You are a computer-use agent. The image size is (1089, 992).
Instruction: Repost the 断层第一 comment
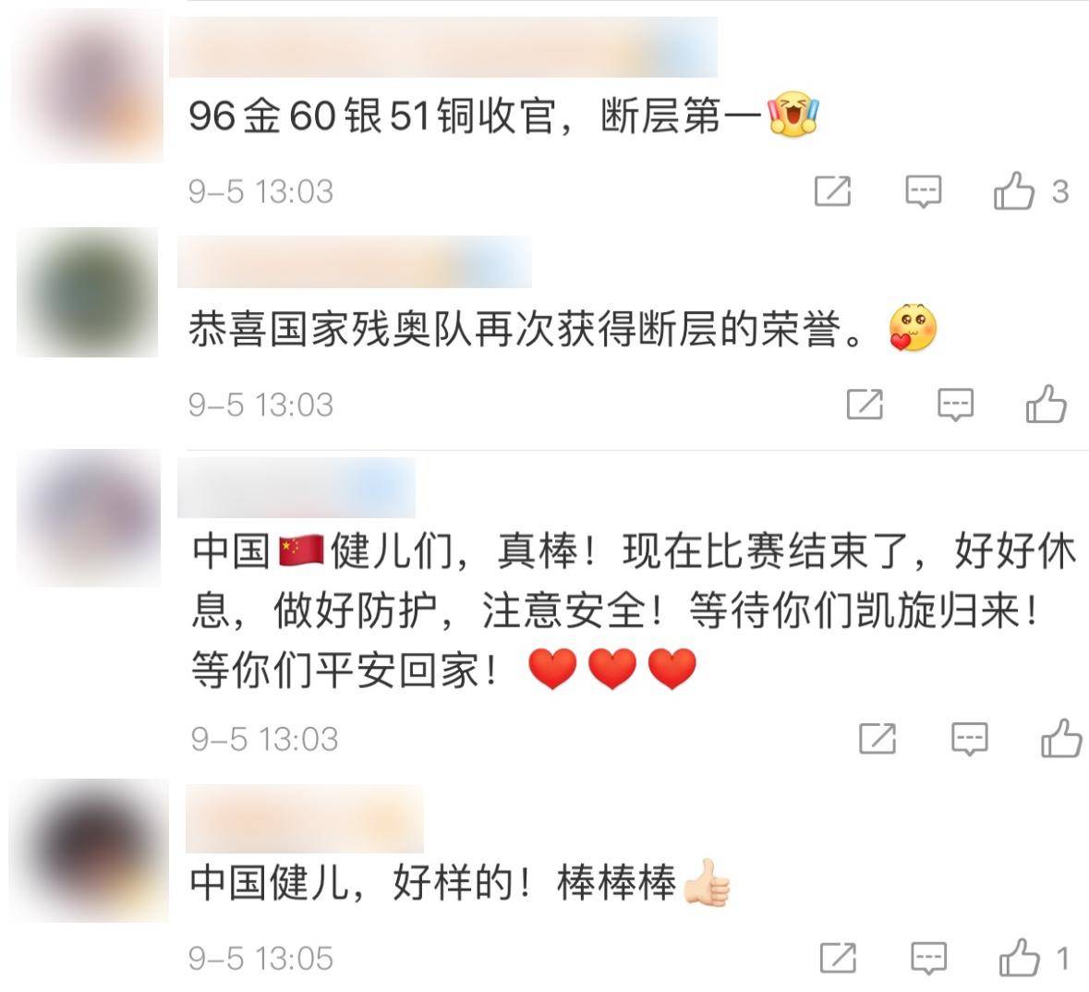click(x=832, y=191)
